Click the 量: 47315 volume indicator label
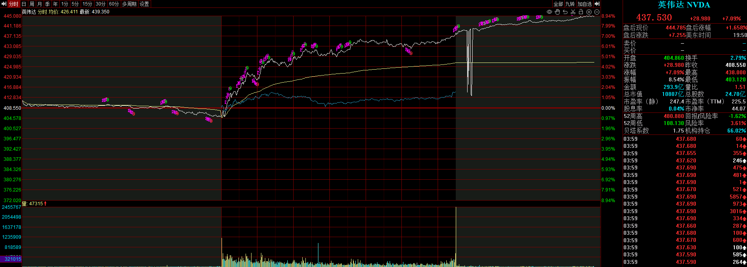The width and height of the screenshot is (747, 267). (x=34, y=203)
